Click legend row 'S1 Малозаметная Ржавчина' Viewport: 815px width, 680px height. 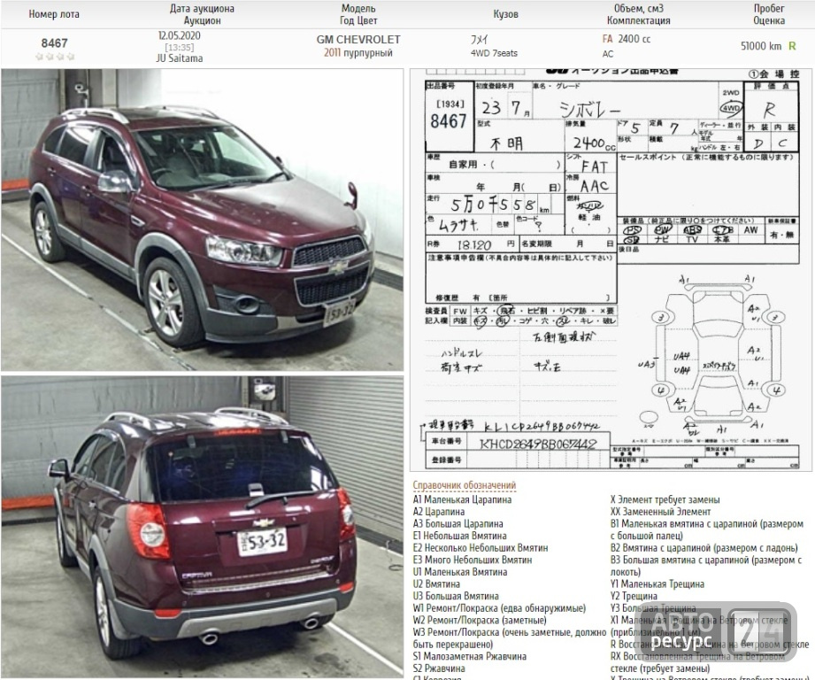tap(470, 656)
